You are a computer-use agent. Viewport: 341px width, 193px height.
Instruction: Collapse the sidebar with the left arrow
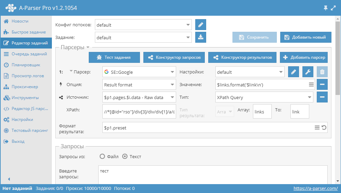(x=9, y=179)
